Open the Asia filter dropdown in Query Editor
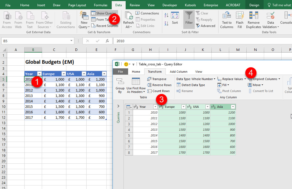The width and height of the screenshot is (292, 189). [x=233, y=107]
